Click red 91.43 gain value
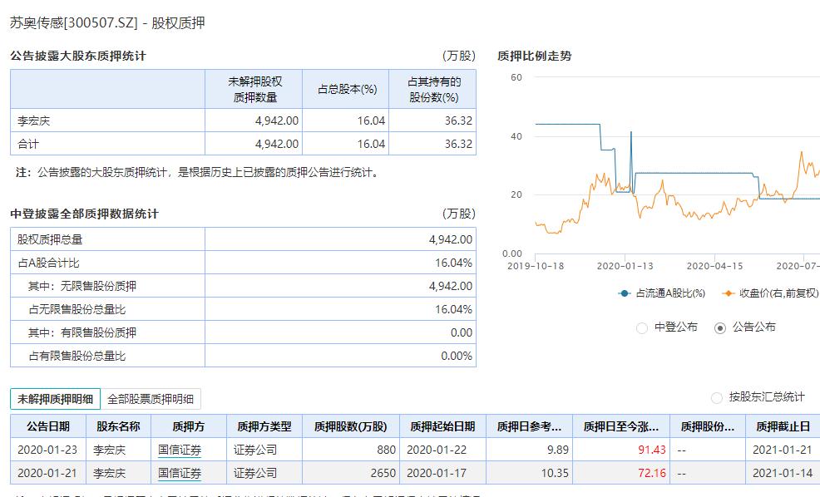The height and width of the screenshot is (497, 820). click(x=652, y=450)
